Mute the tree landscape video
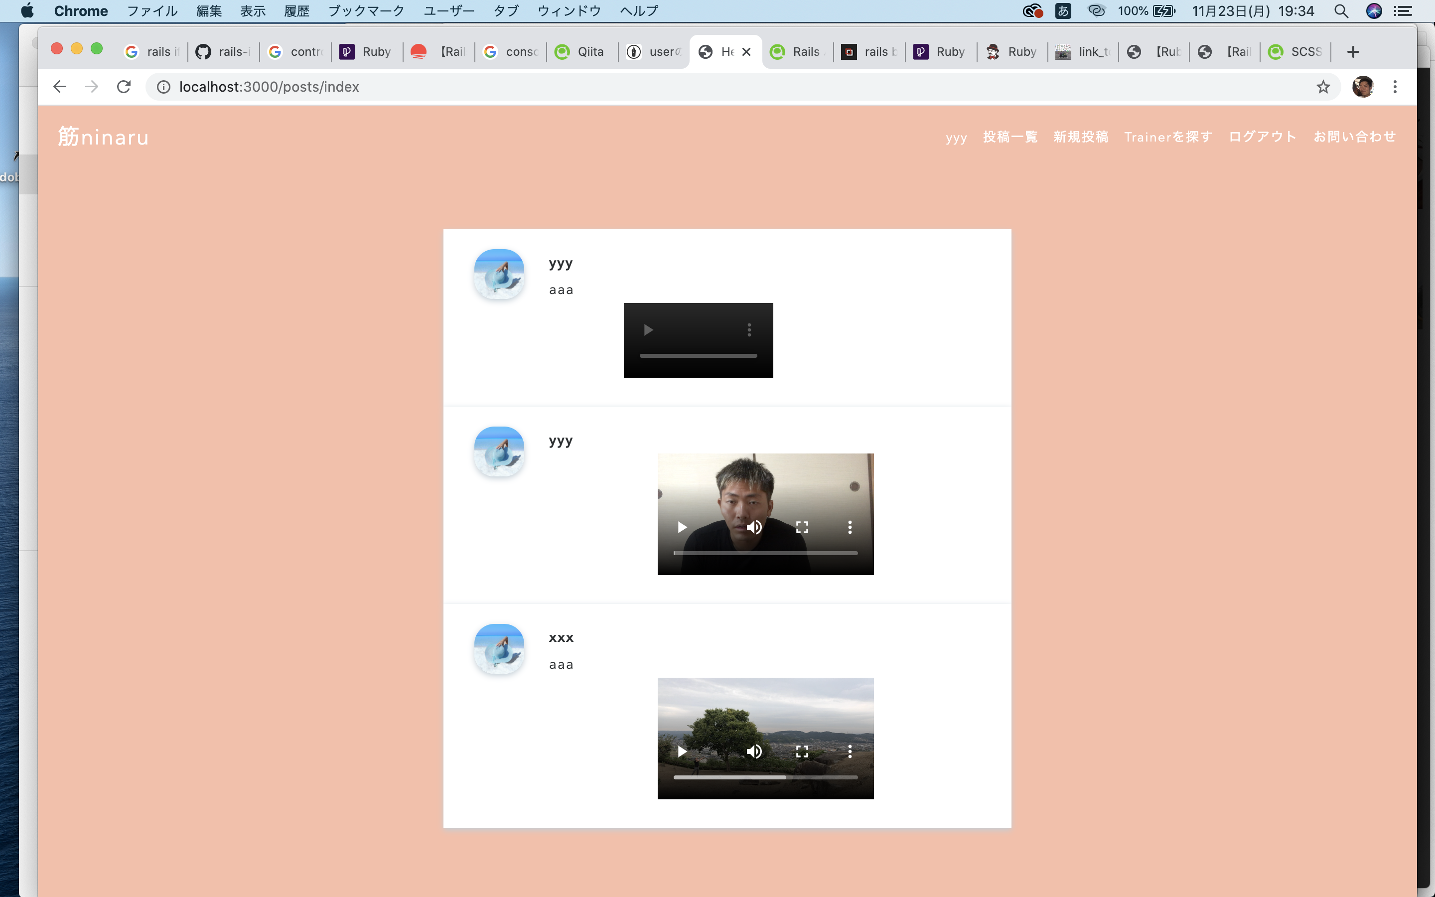Screen dimensions: 1435x897 pyautogui.click(x=754, y=751)
